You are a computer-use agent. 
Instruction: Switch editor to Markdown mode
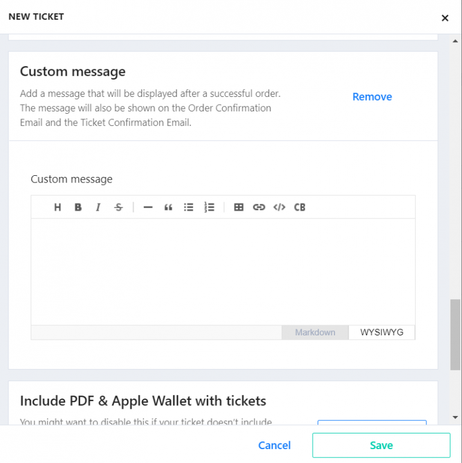(x=315, y=332)
